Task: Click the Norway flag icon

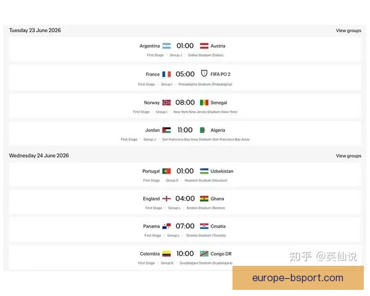Action: click(166, 102)
